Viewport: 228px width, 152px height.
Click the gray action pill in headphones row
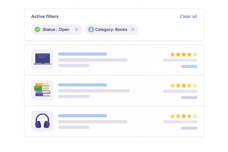[189, 128]
